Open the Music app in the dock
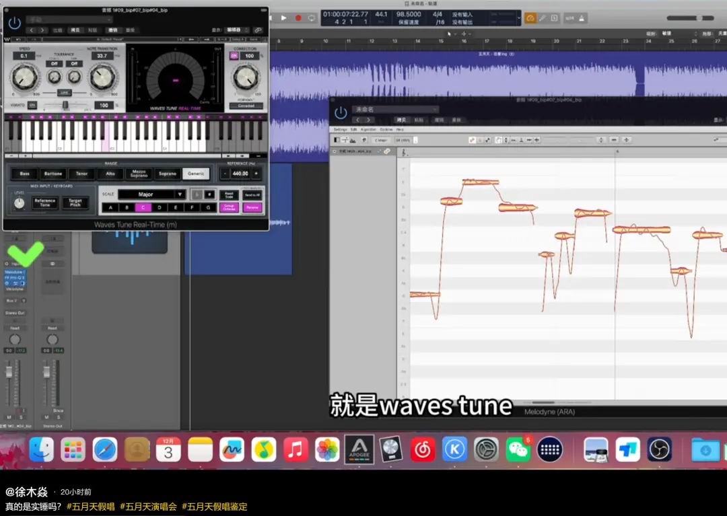 pyautogui.click(x=296, y=449)
